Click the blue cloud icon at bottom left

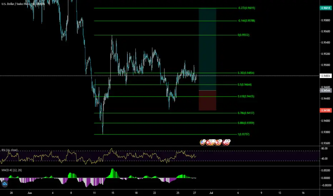pos(5,184)
